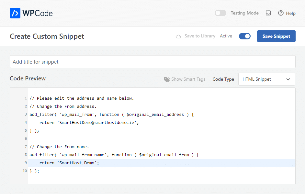
Task: Click line number 10 in code gutter
Action: click(x=25, y=171)
